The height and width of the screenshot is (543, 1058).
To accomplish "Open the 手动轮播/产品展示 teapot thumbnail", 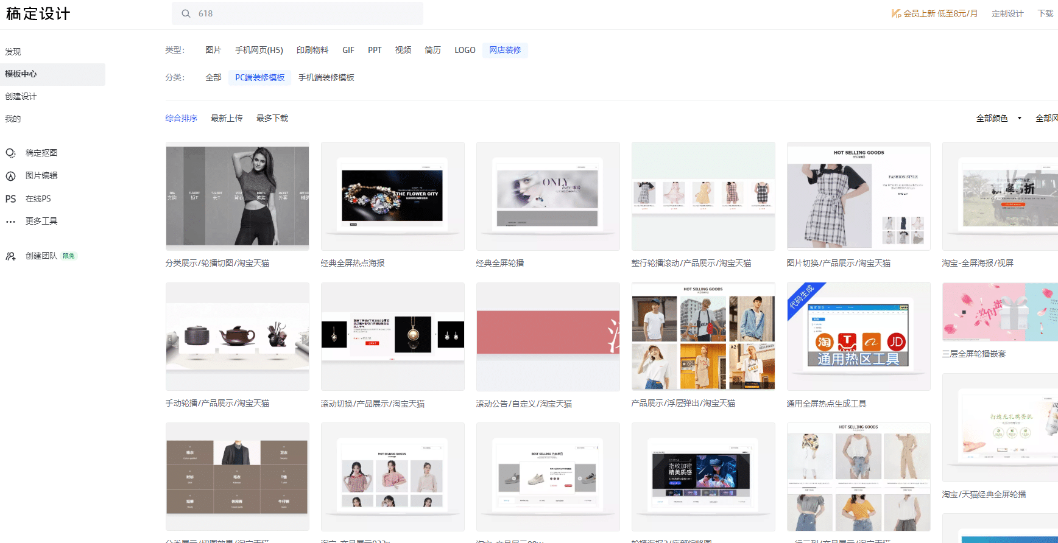I will (238, 337).
